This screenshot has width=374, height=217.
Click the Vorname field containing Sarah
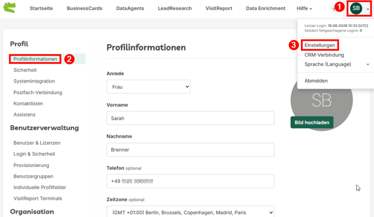(190, 118)
